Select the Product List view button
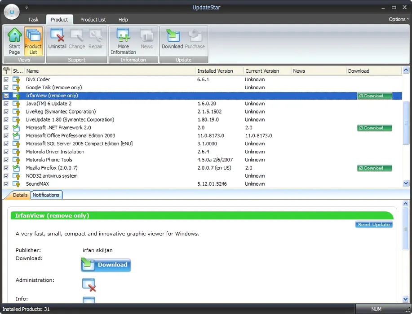 click(x=33, y=41)
